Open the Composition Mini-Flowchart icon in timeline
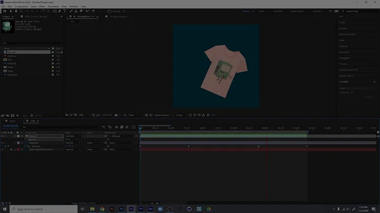 103,127
